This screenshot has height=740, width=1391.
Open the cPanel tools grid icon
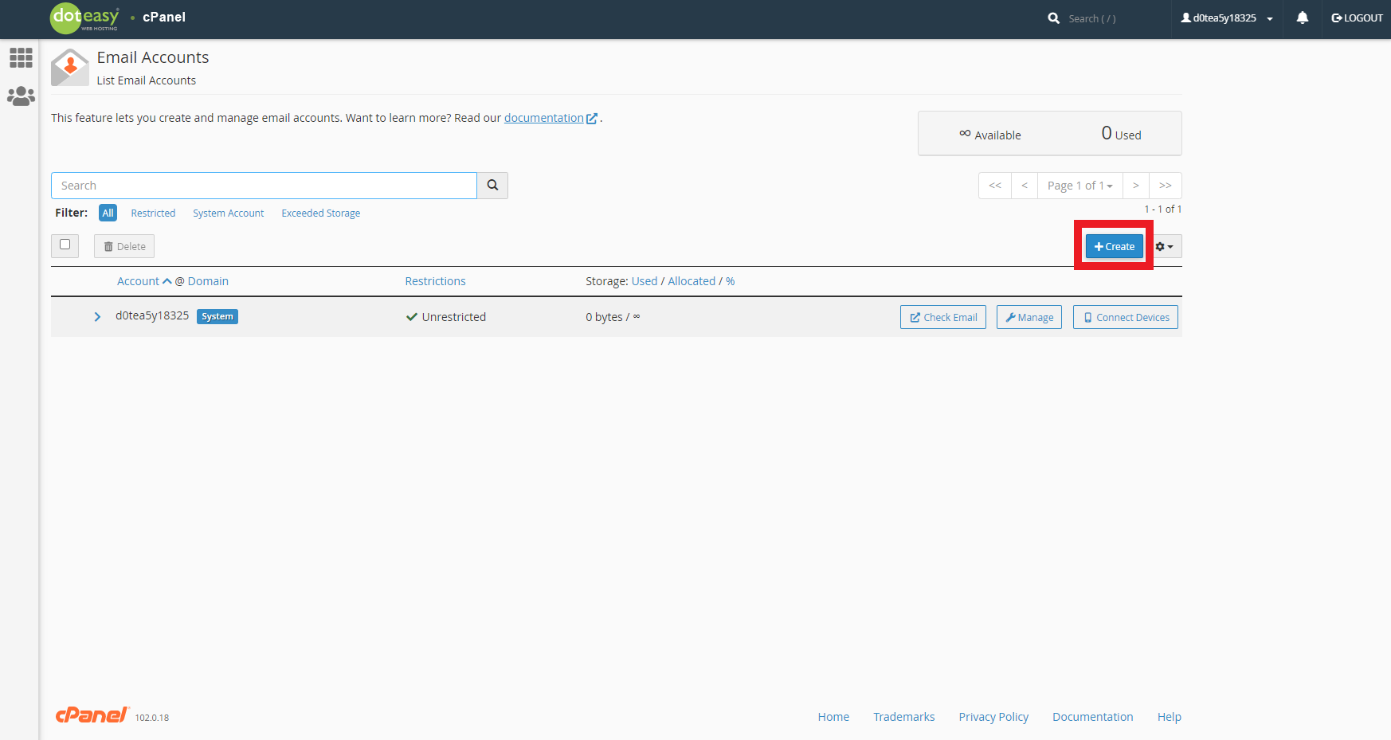21,57
